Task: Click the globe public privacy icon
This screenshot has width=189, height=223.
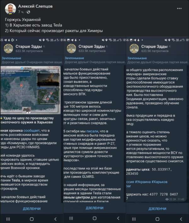Action: 28,12
